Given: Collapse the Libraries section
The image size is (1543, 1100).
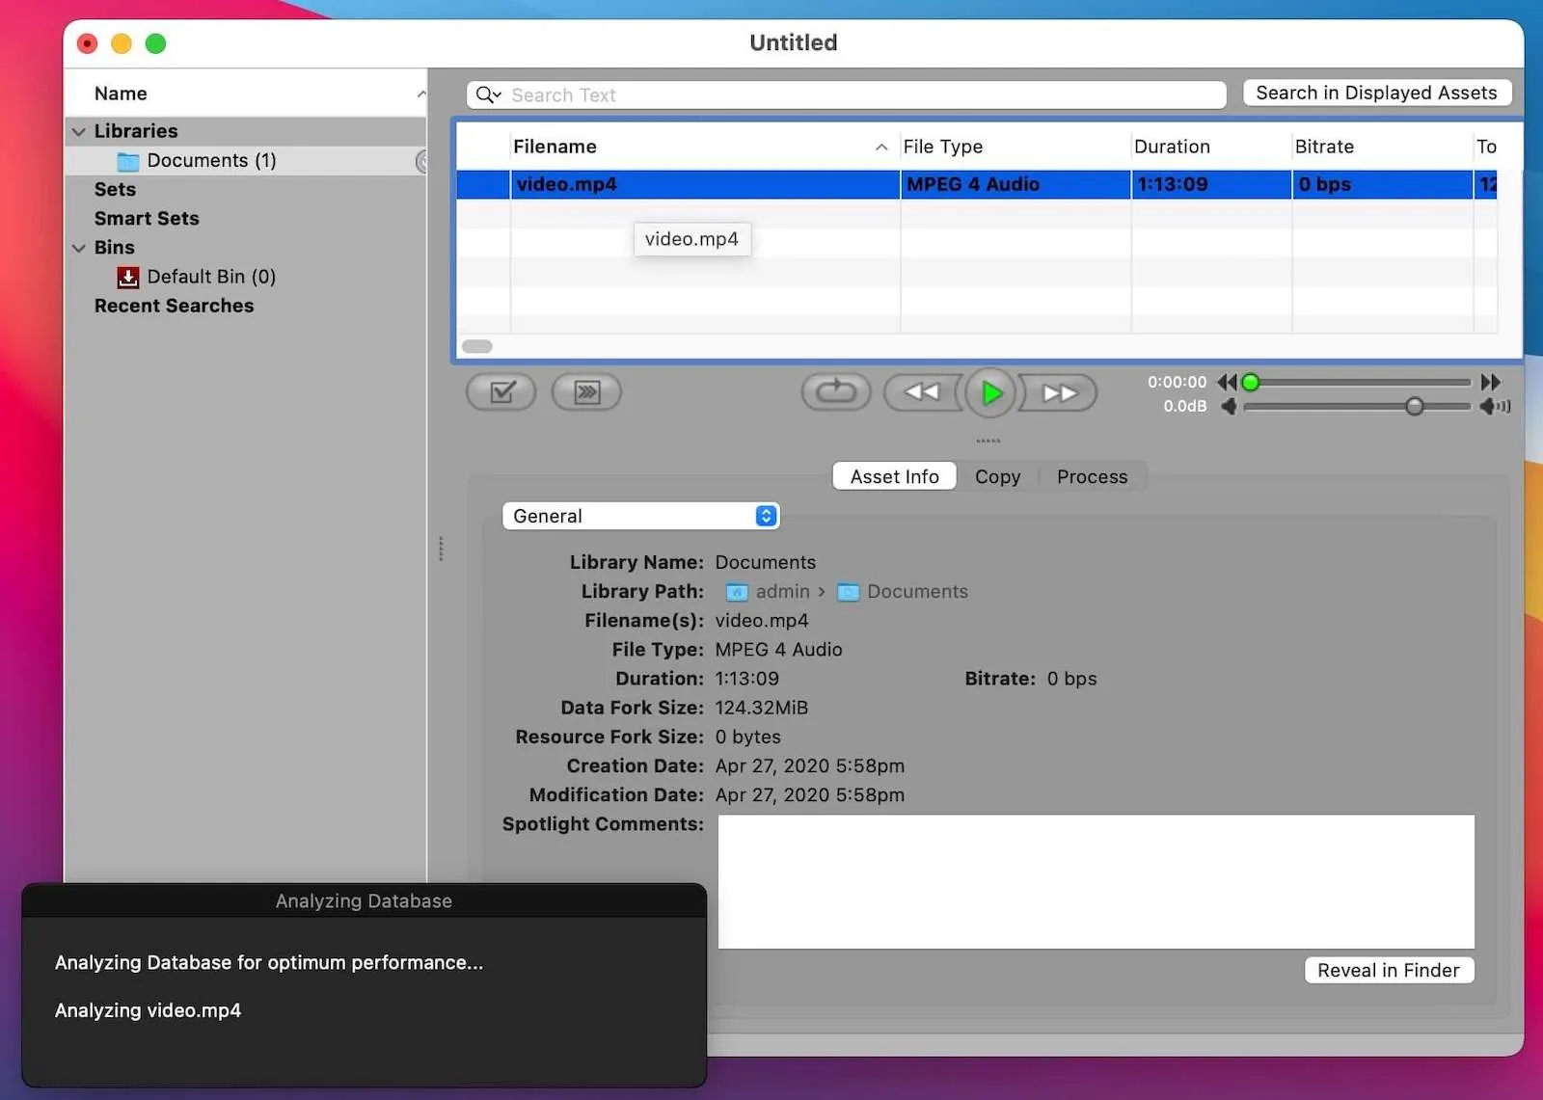Looking at the screenshot, I should tap(79, 132).
